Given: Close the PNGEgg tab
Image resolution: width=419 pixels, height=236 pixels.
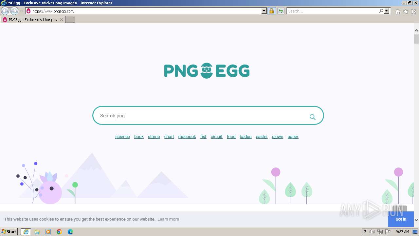Looking at the screenshot, I should point(62,20).
